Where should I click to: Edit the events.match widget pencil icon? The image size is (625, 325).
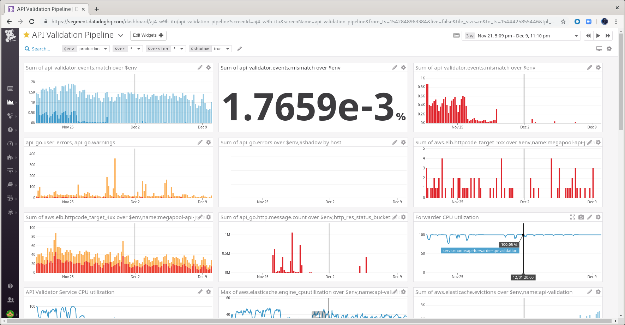(200, 67)
